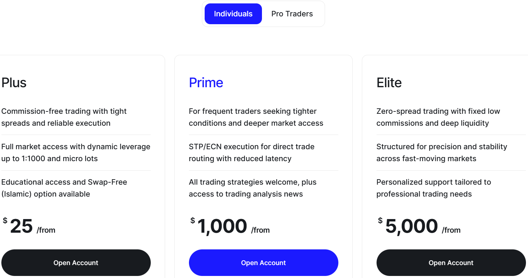The width and height of the screenshot is (528, 278).
Task: Click the $5,000 Elite minimum price
Action: 411,226
